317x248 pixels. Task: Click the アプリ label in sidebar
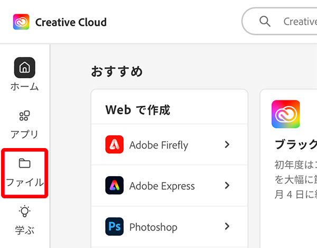(x=25, y=134)
